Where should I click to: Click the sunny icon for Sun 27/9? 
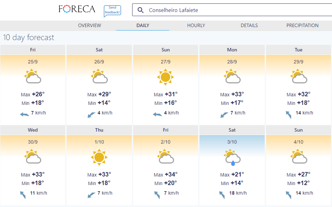(x=165, y=77)
